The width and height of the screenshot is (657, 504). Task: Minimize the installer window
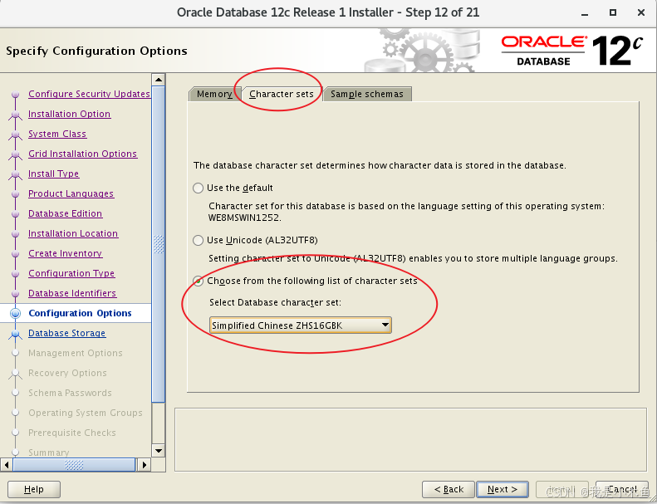pos(586,13)
